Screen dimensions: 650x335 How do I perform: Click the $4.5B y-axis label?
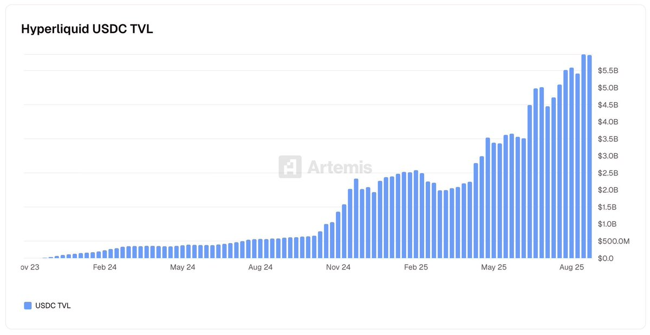point(608,105)
